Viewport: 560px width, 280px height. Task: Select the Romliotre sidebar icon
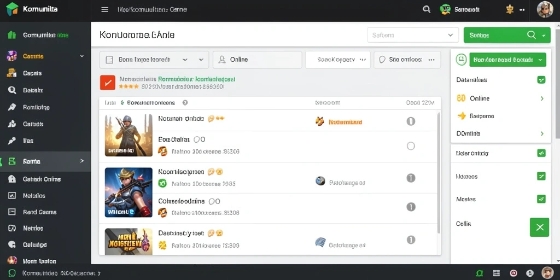click(12, 107)
